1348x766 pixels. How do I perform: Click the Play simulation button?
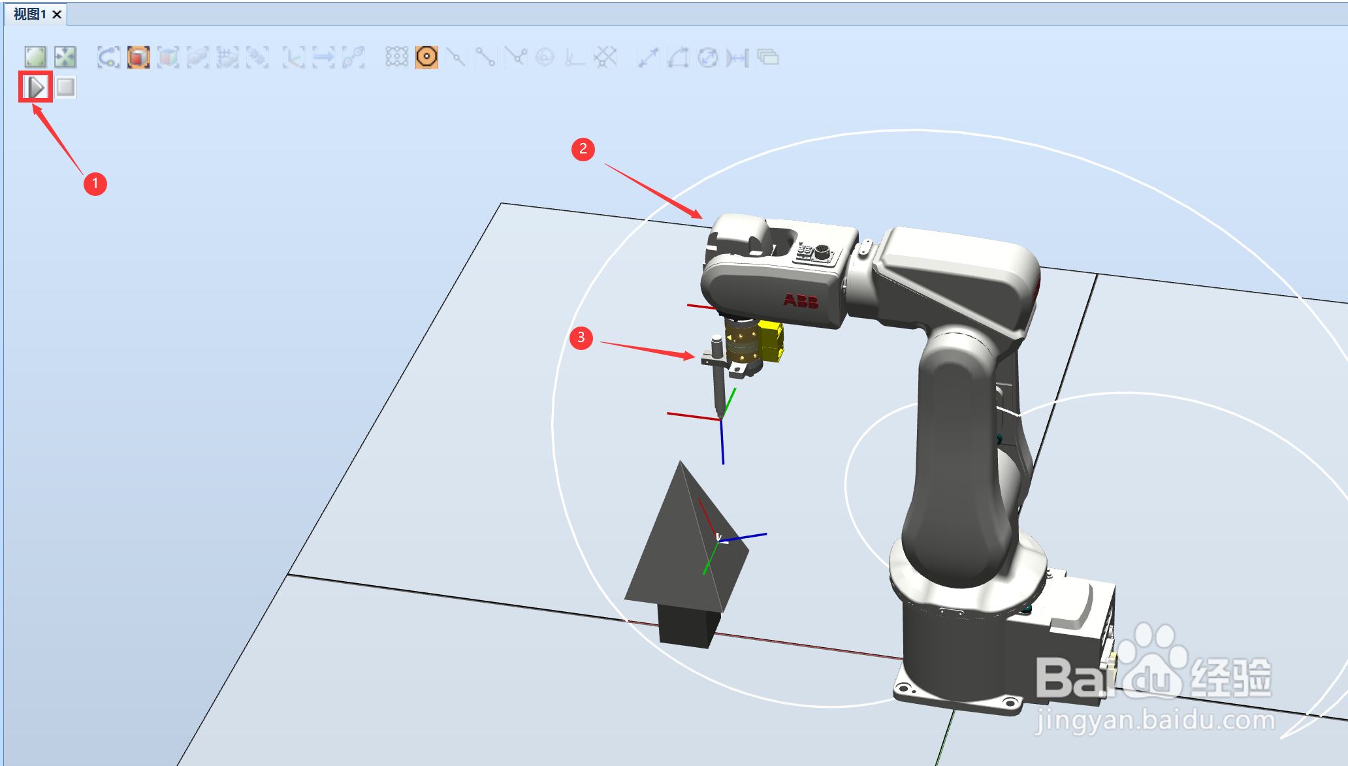(36, 87)
